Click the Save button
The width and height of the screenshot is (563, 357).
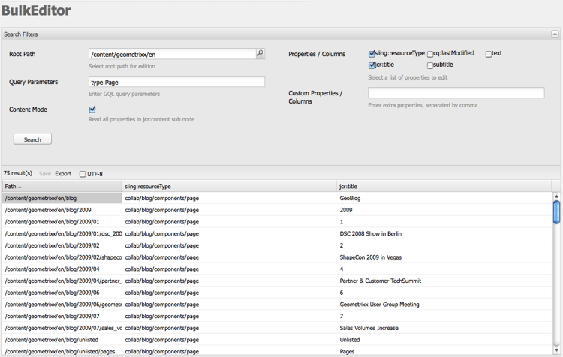(x=45, y=174)
